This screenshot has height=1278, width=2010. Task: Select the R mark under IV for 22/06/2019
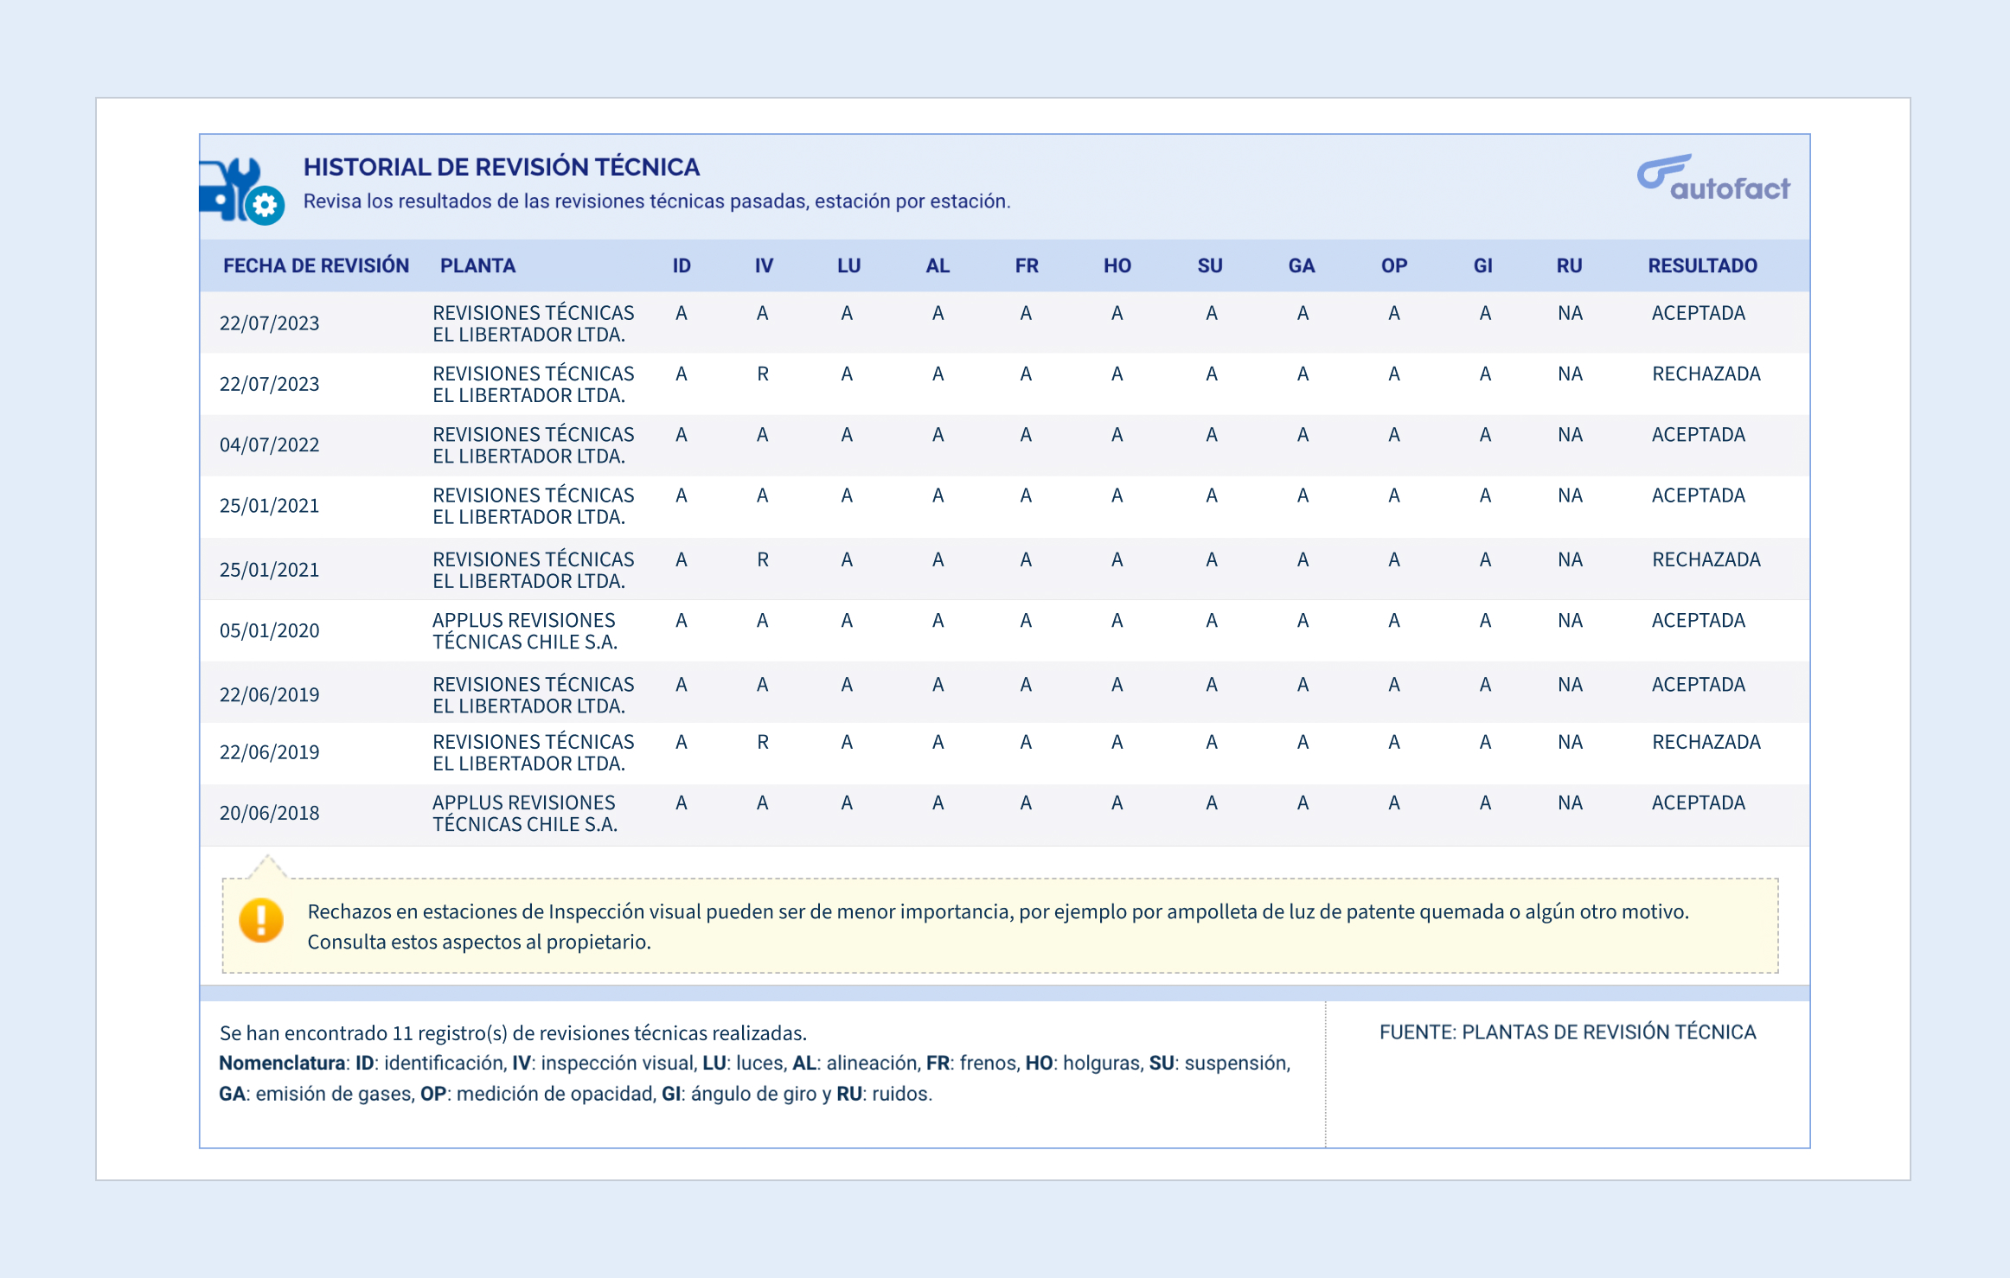point(762,742)
